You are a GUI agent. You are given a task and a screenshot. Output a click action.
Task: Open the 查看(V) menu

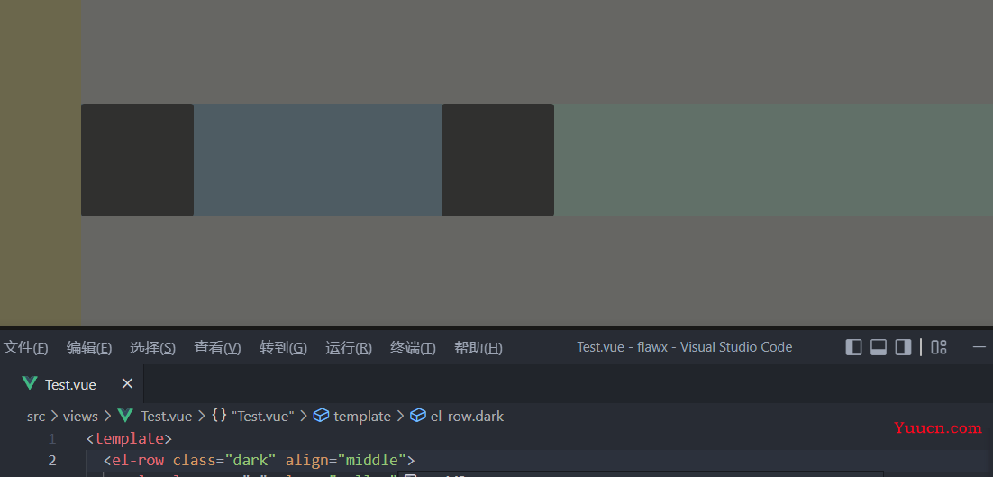217,348
